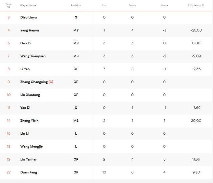Open the Yao Di player link
Image resolution: width=213 pixels, height=183 pixels.
[x=26, y=108]
